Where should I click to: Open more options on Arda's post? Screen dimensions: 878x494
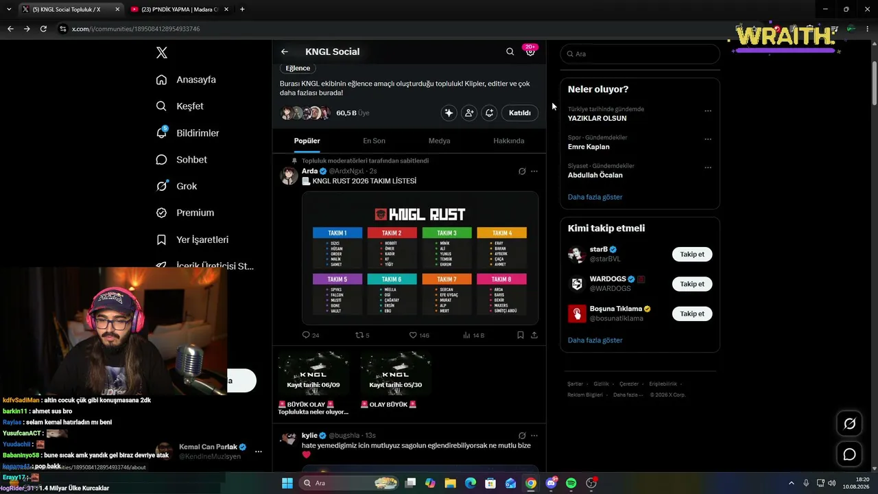pyautogui.click(x=534, y=171)
